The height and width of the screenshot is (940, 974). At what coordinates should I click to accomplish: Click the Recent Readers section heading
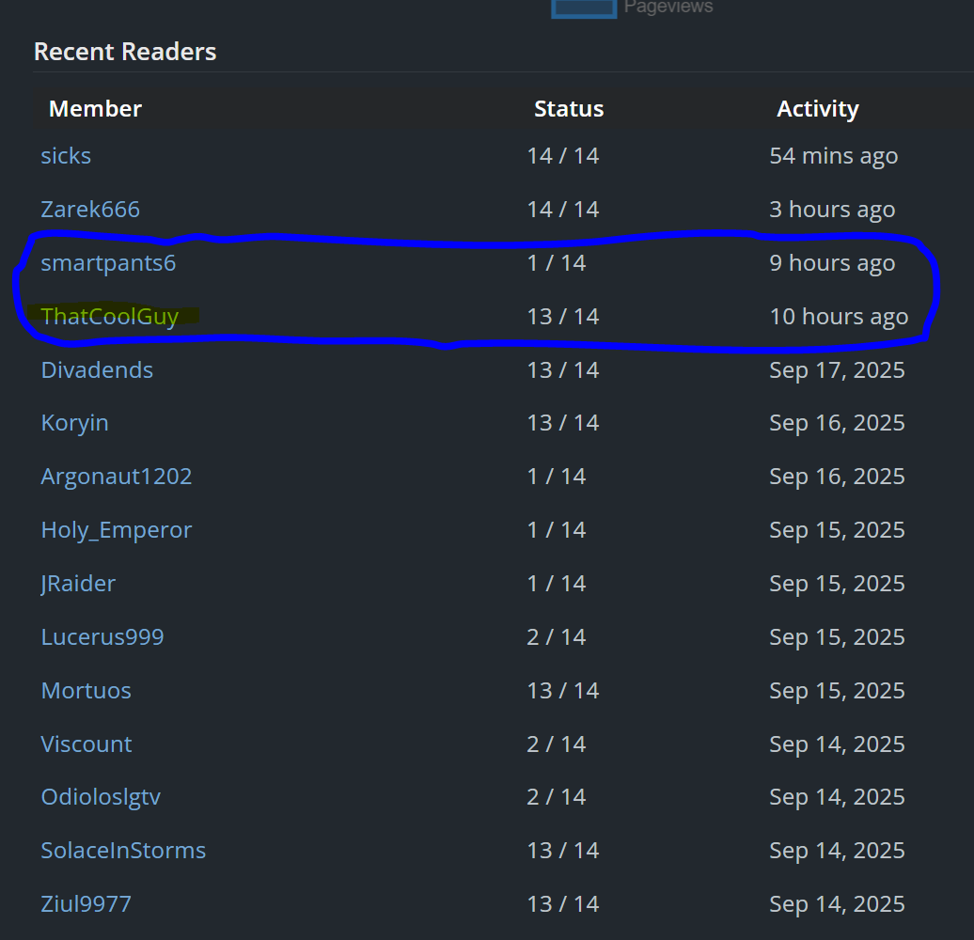click(125, 52)
